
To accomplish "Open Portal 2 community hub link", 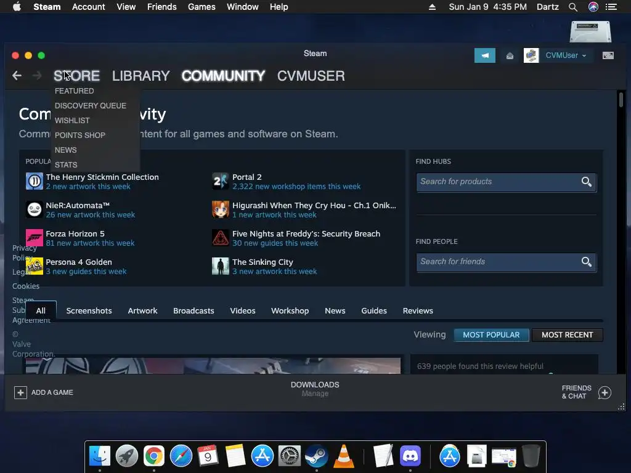I will pyautogui.click(x=246, y=177).
